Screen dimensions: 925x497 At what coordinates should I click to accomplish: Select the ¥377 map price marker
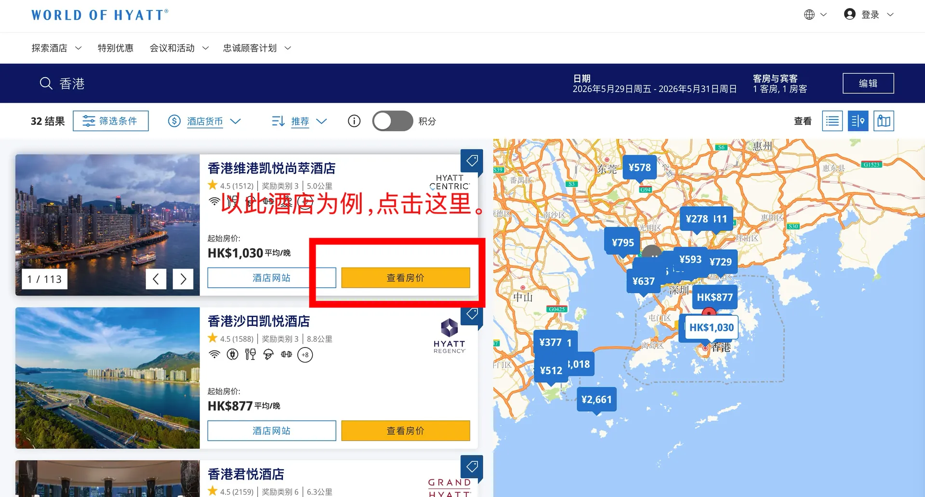click(x=550, y=342)
